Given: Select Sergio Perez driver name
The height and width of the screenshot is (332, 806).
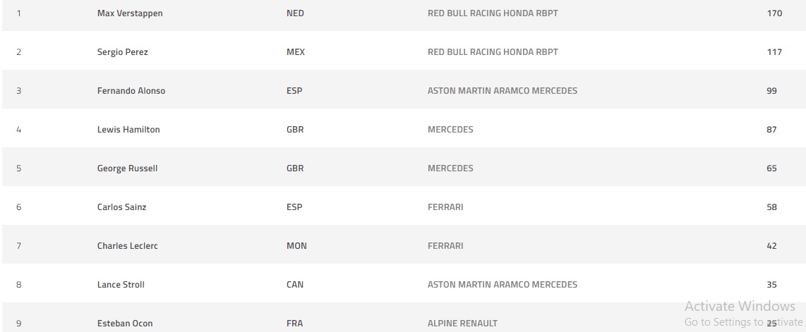Looking at the screenshot, I should coord(122,52).
